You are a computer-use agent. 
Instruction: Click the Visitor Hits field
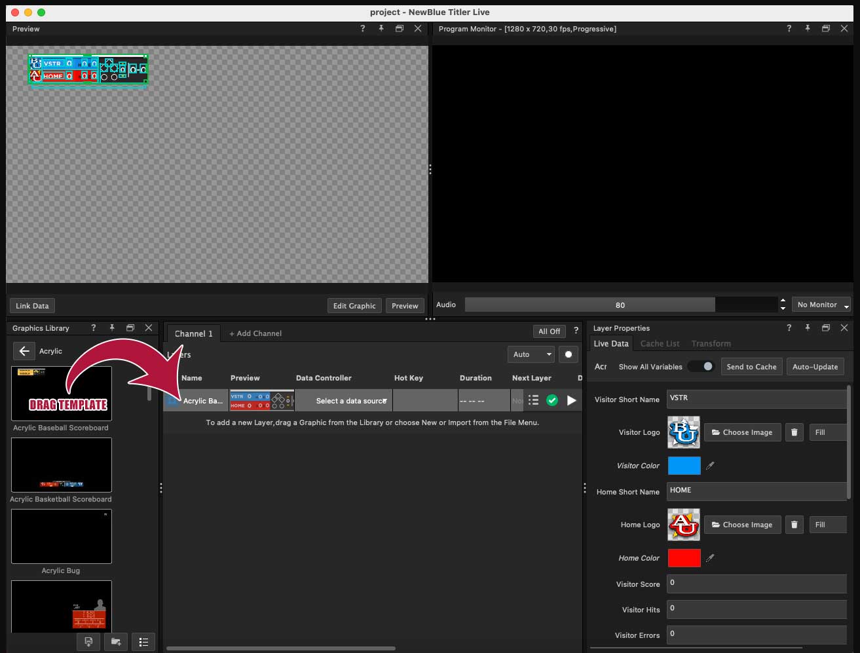(x=757, y=609)
